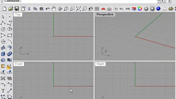Screen dimensions: 176x99
Task: Select the Polyline tool
Action: click(3, 23)
